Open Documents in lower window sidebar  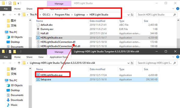[x=15, y=95]
